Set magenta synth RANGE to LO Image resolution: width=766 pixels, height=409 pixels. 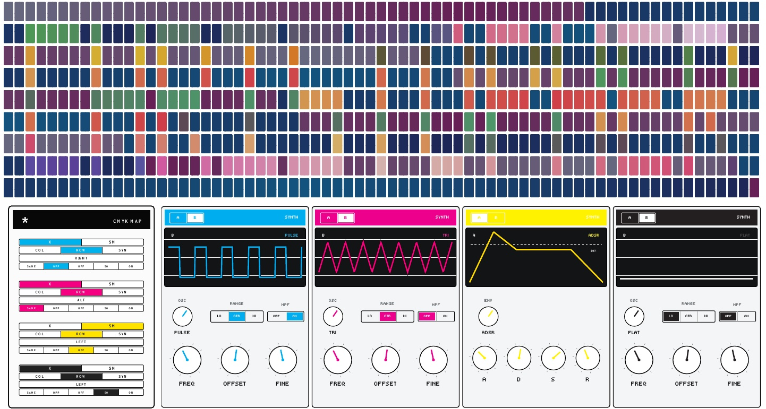[370, 316]
